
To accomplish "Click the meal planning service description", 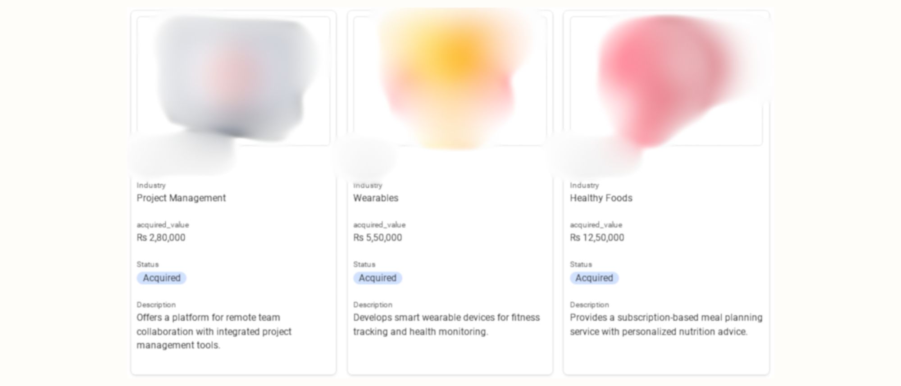I will pyautogui.click(x=666, y=324).
